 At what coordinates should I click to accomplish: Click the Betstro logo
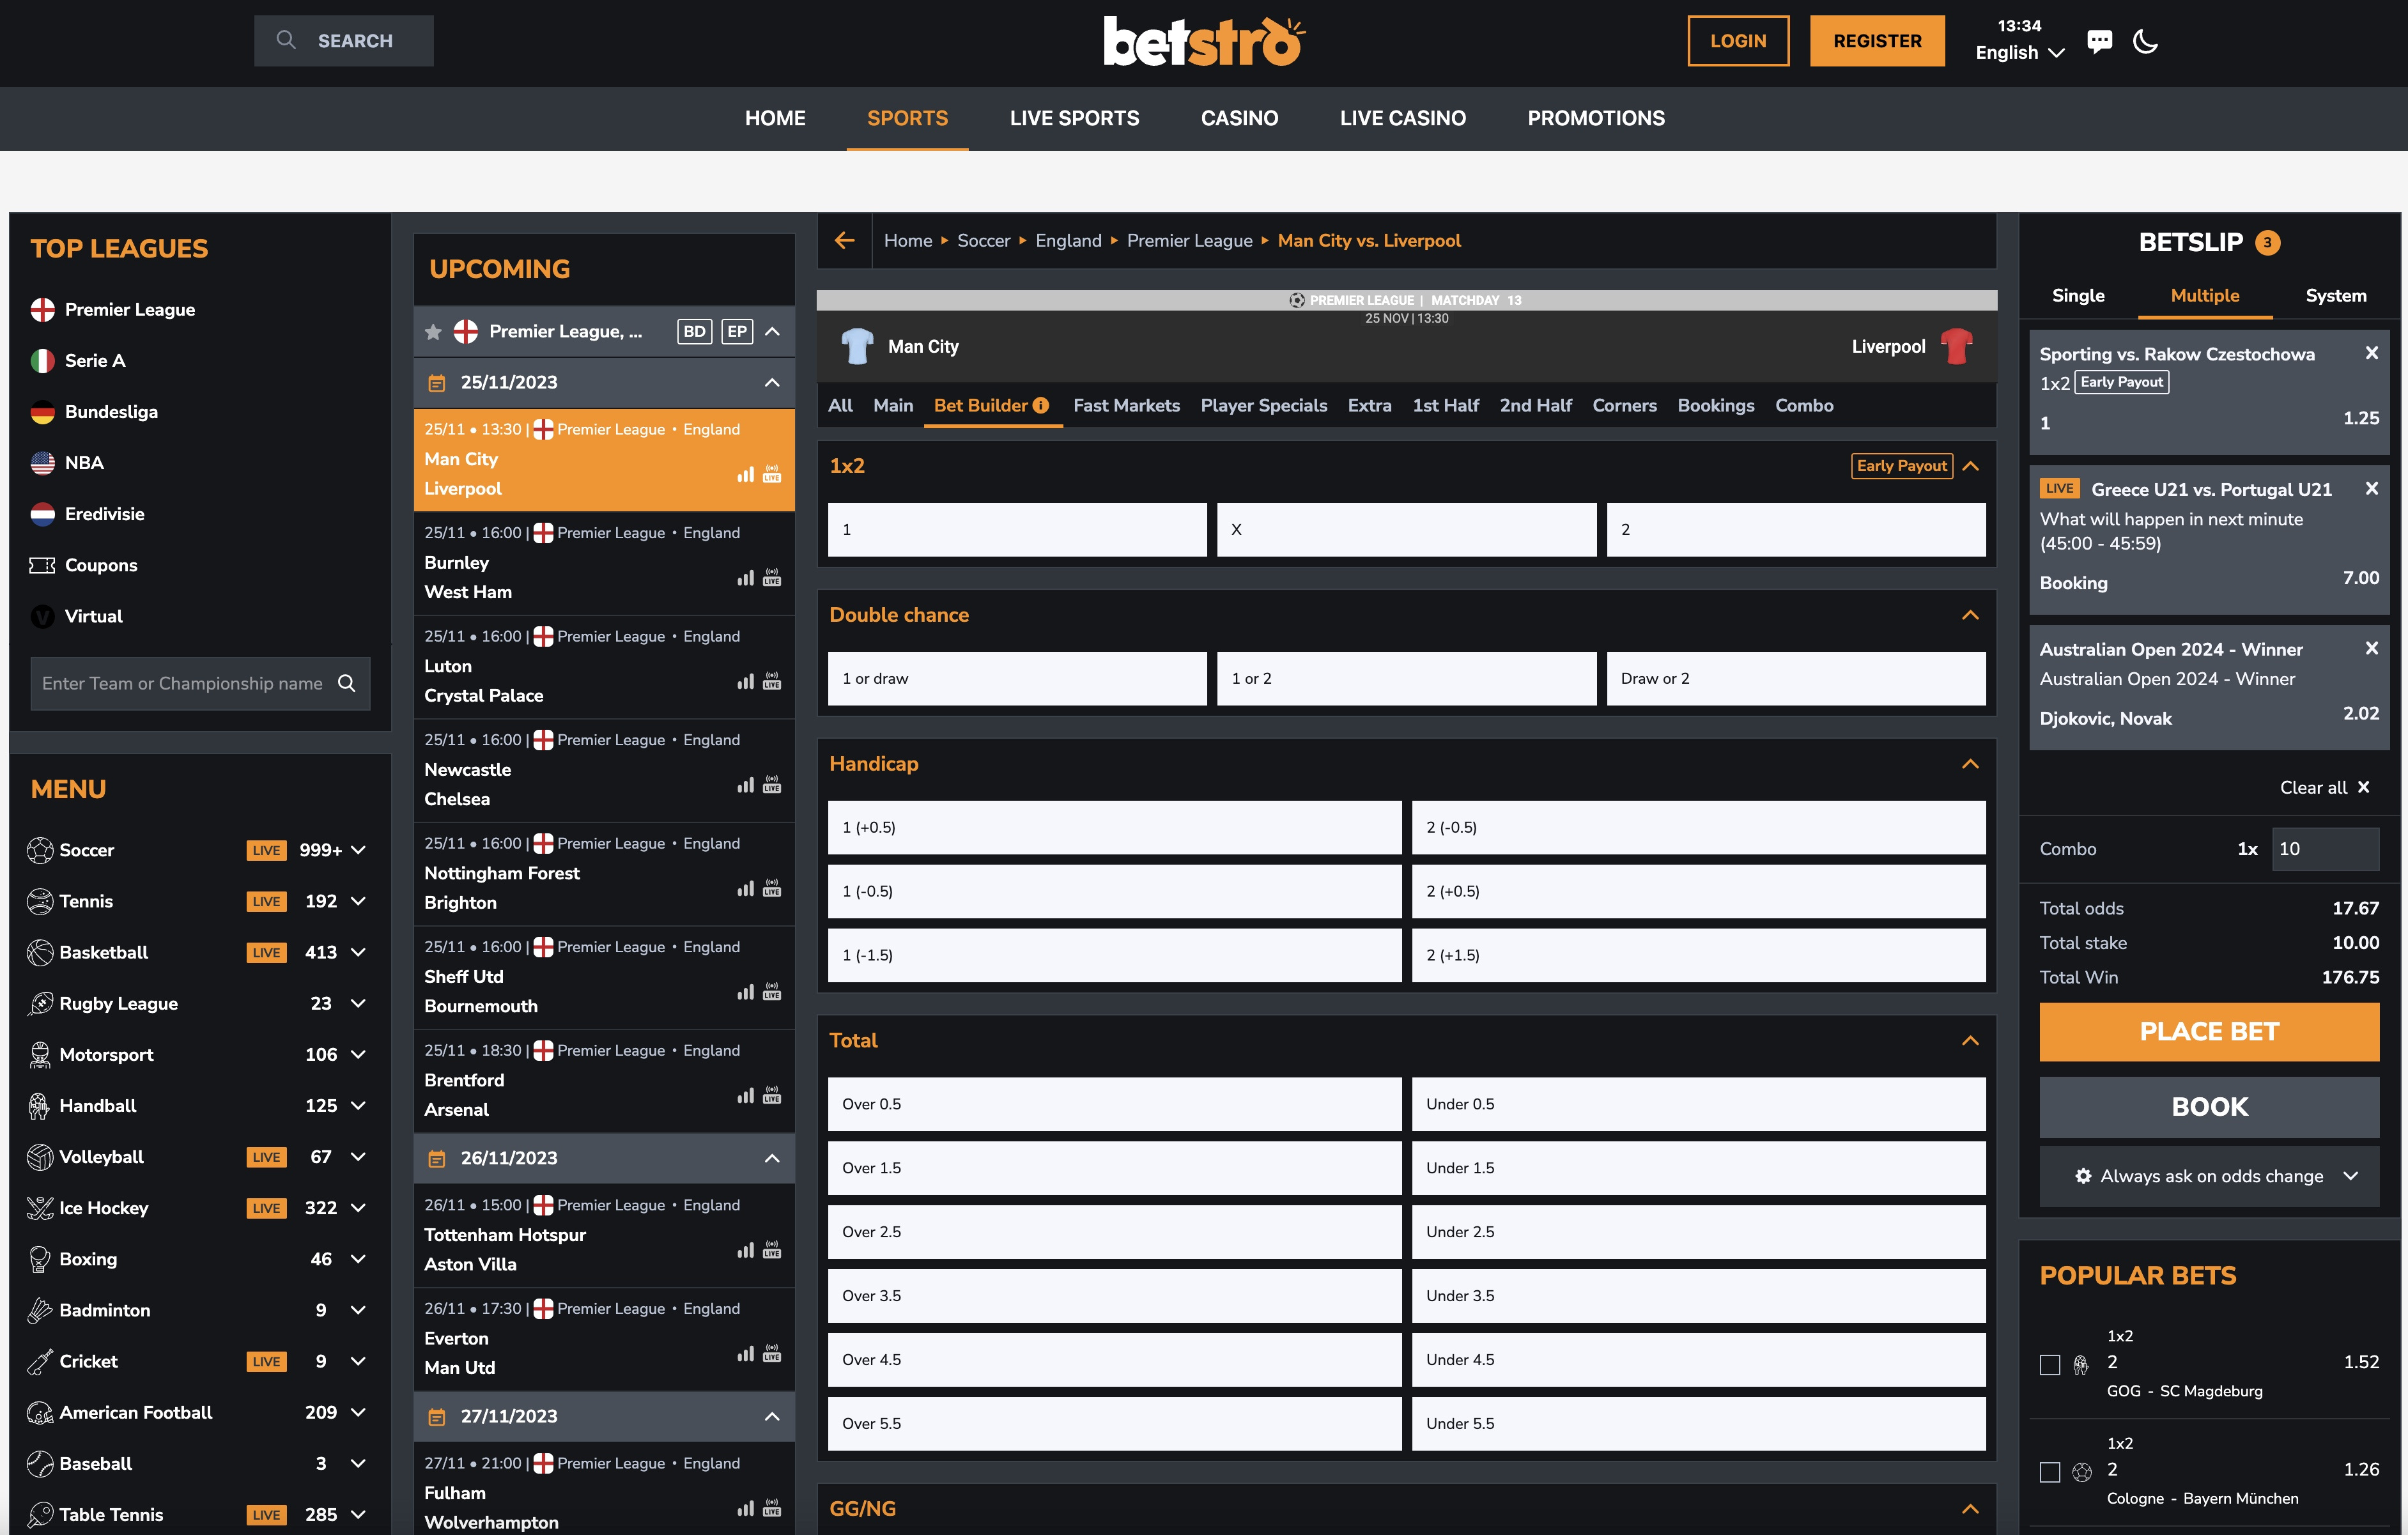tap(1203, 42)
